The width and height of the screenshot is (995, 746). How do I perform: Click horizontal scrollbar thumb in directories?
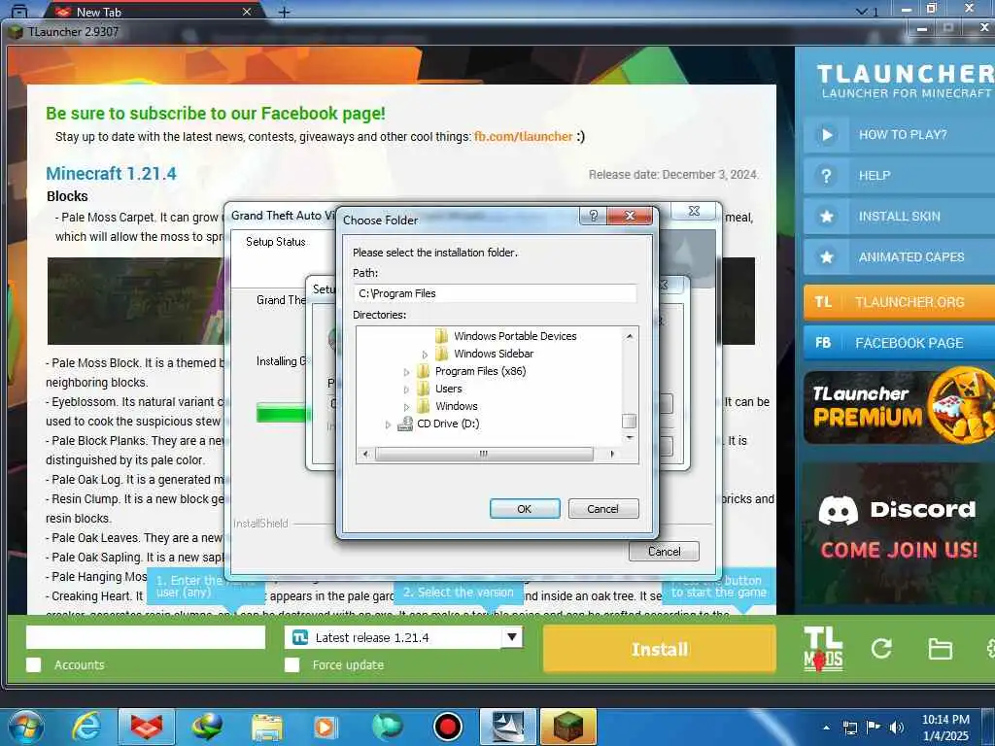coord(484,454)
